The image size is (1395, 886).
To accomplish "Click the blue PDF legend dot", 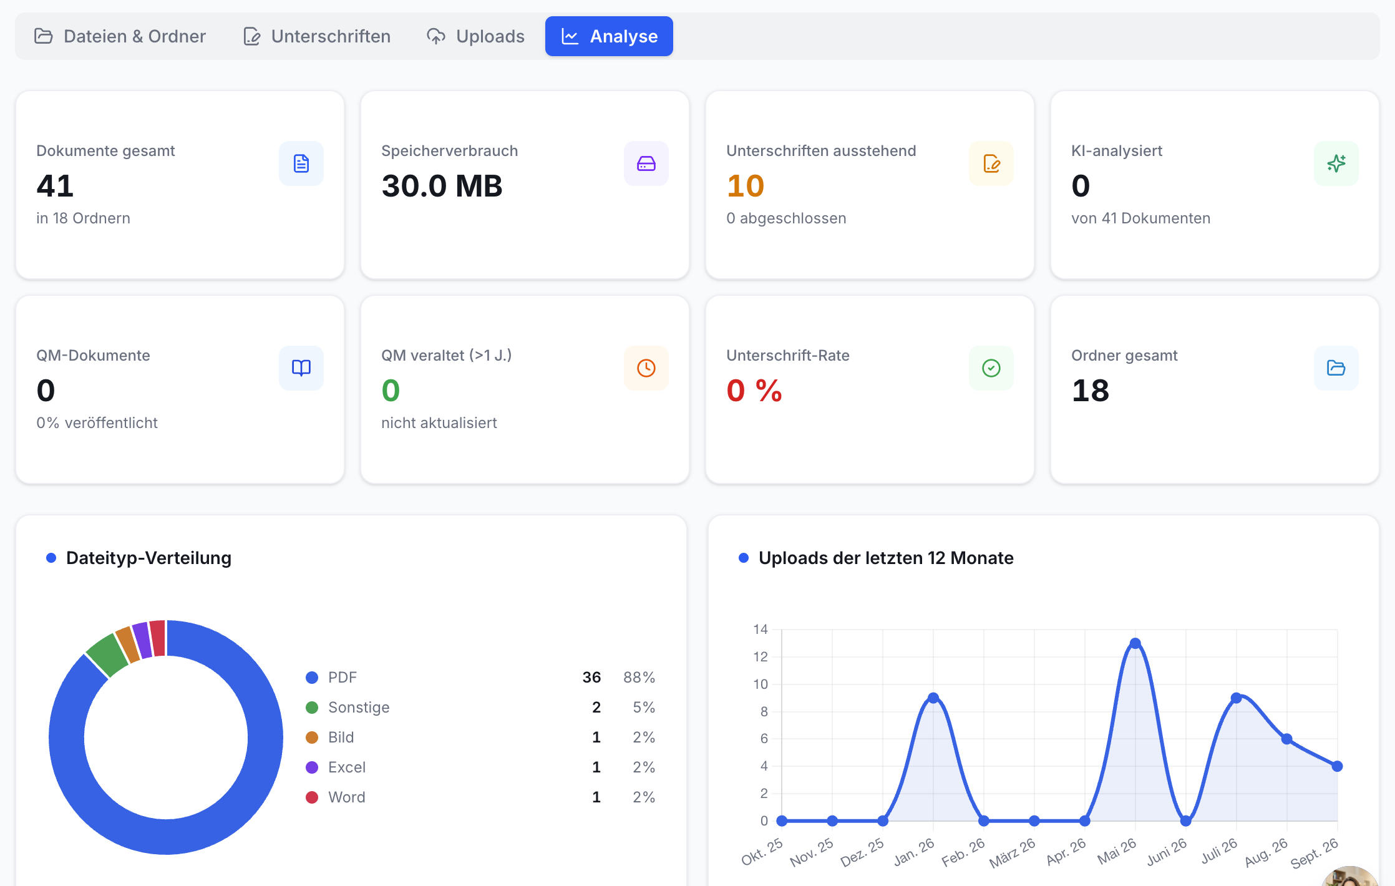I will (x=312, y=678).
